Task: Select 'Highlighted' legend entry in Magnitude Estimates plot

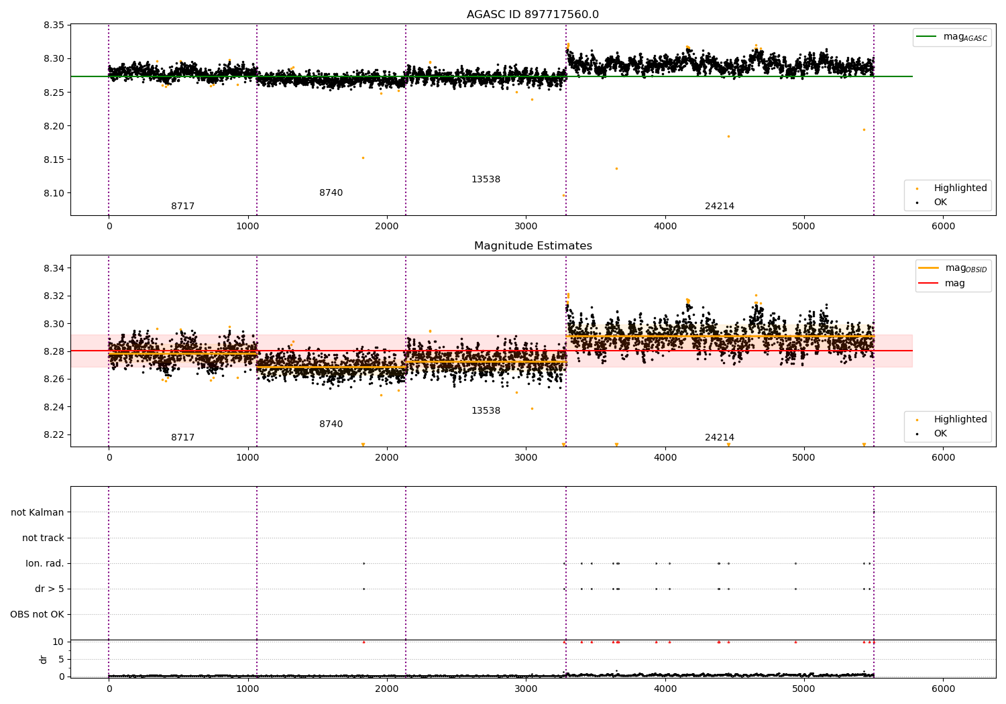Action: [x=960, y=420]
